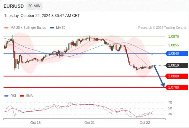
Task: Click the black 1.0819 current price tag
Action: click(177, 65)
